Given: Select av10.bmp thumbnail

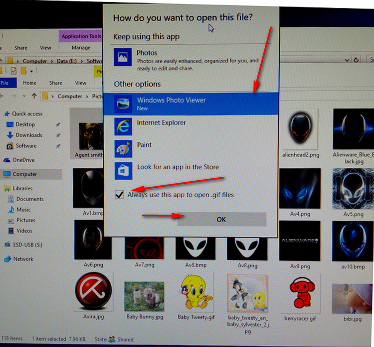Looking at the screenshot, I should coord(353,241).
